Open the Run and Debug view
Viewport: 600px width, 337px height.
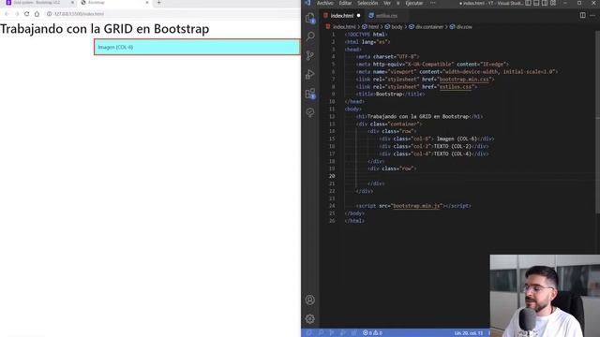click(x=310, y=74)
